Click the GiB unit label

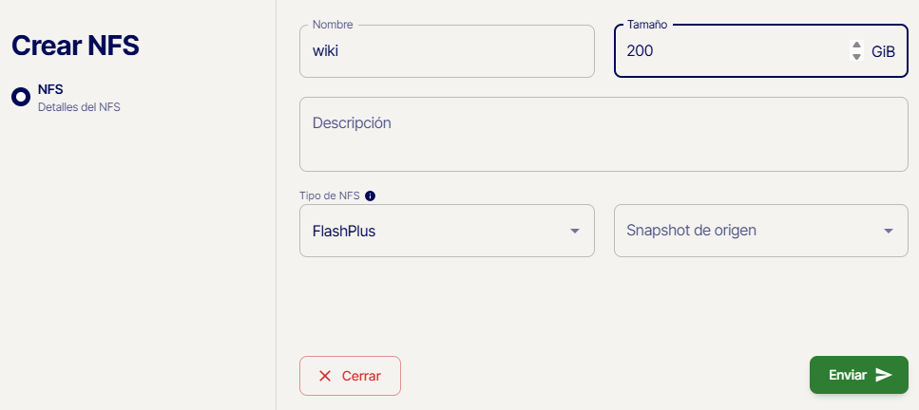click(883, 51)
